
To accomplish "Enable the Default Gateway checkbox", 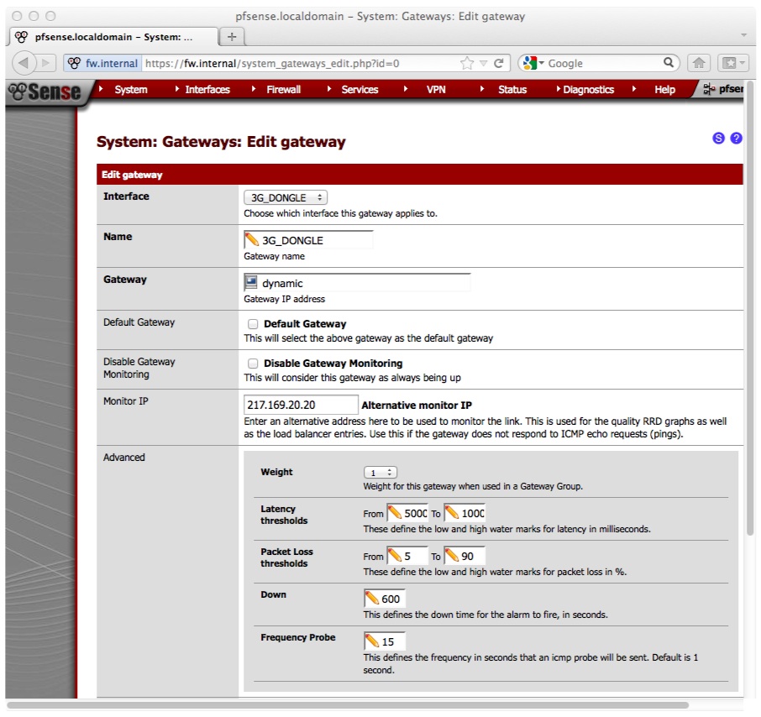I will coord(253,324).
